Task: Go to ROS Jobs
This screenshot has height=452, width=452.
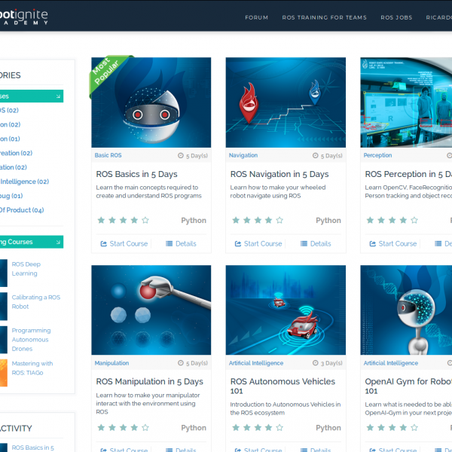Action: pyautogui.click(x=396, y=17)
